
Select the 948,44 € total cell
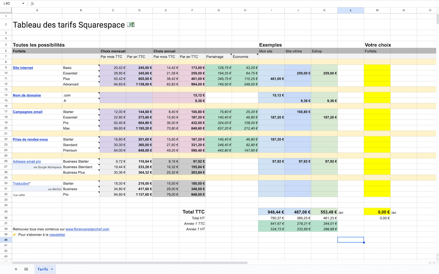271,212
